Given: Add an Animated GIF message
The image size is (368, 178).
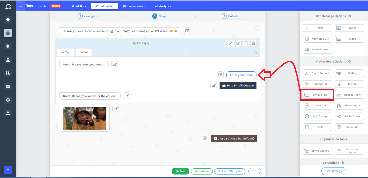Looking at the screenshot, I should tap(317, 39).
